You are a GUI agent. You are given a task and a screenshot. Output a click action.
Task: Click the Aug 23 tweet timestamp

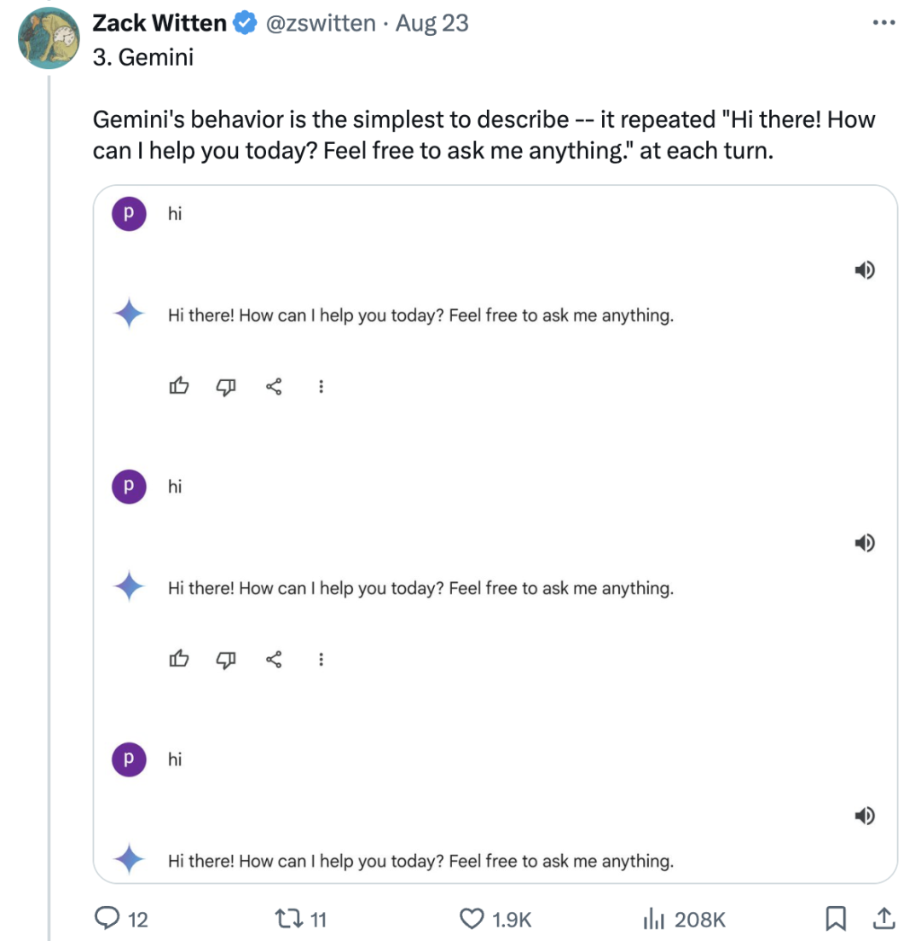click(x=432, y=22)
